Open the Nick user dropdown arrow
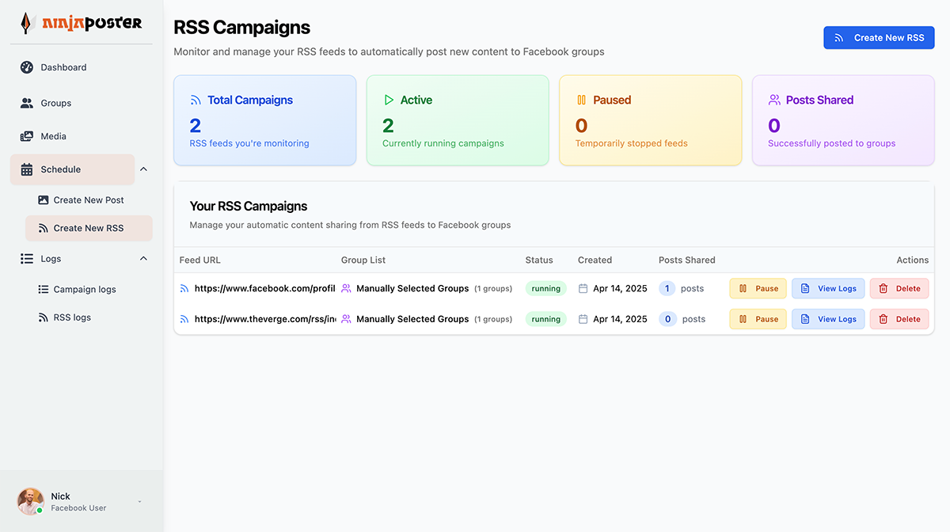Screen dimensions: 950x532 [x=140, y=502]
